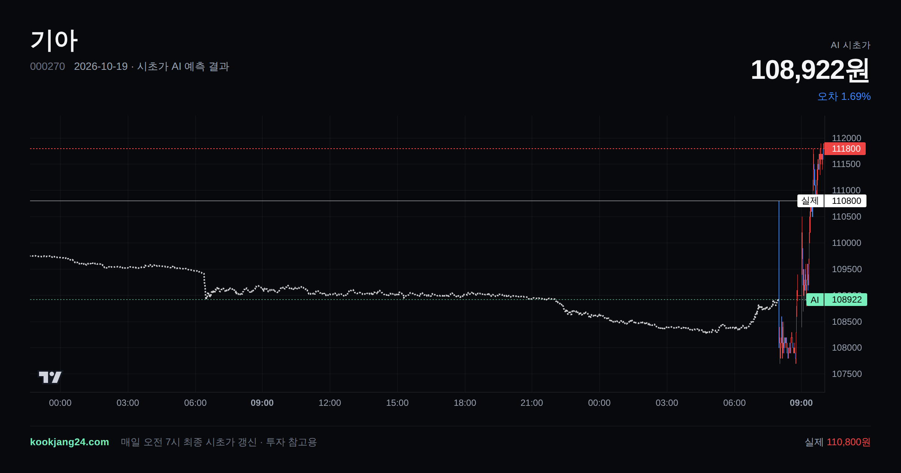Click the 오차 1.69% error text
This screenshot has width=901, height=473.
click(844, 96)
